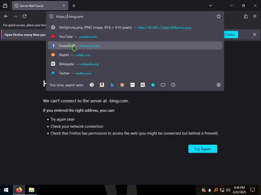The width and height of the screenshot is (261, 195).
Task: Open the network tray icon
Action: coord(222,190)
